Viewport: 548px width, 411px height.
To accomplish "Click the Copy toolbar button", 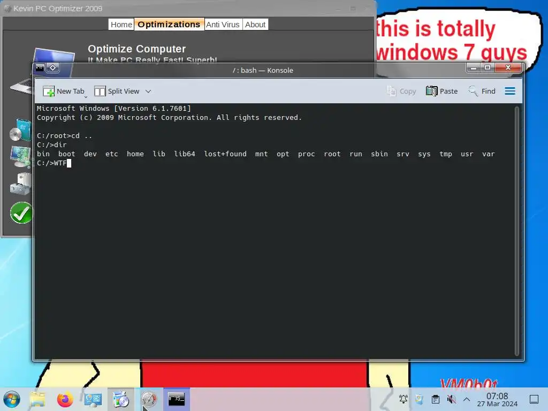I will (x=401, y=91).
